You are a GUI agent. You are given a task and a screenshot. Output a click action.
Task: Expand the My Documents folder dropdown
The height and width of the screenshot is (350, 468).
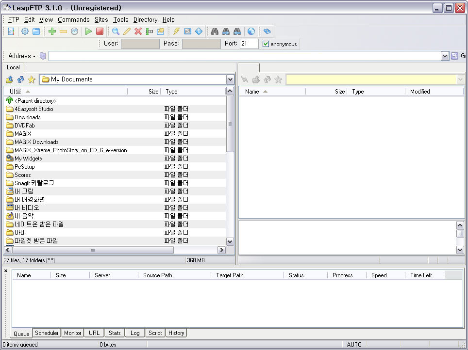click(x=230, y=80)
